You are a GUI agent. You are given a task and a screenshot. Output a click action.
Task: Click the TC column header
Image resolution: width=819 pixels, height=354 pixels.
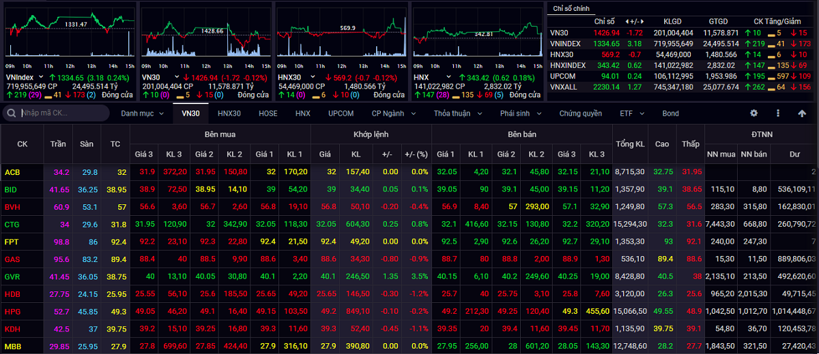(x=115, y=144)
